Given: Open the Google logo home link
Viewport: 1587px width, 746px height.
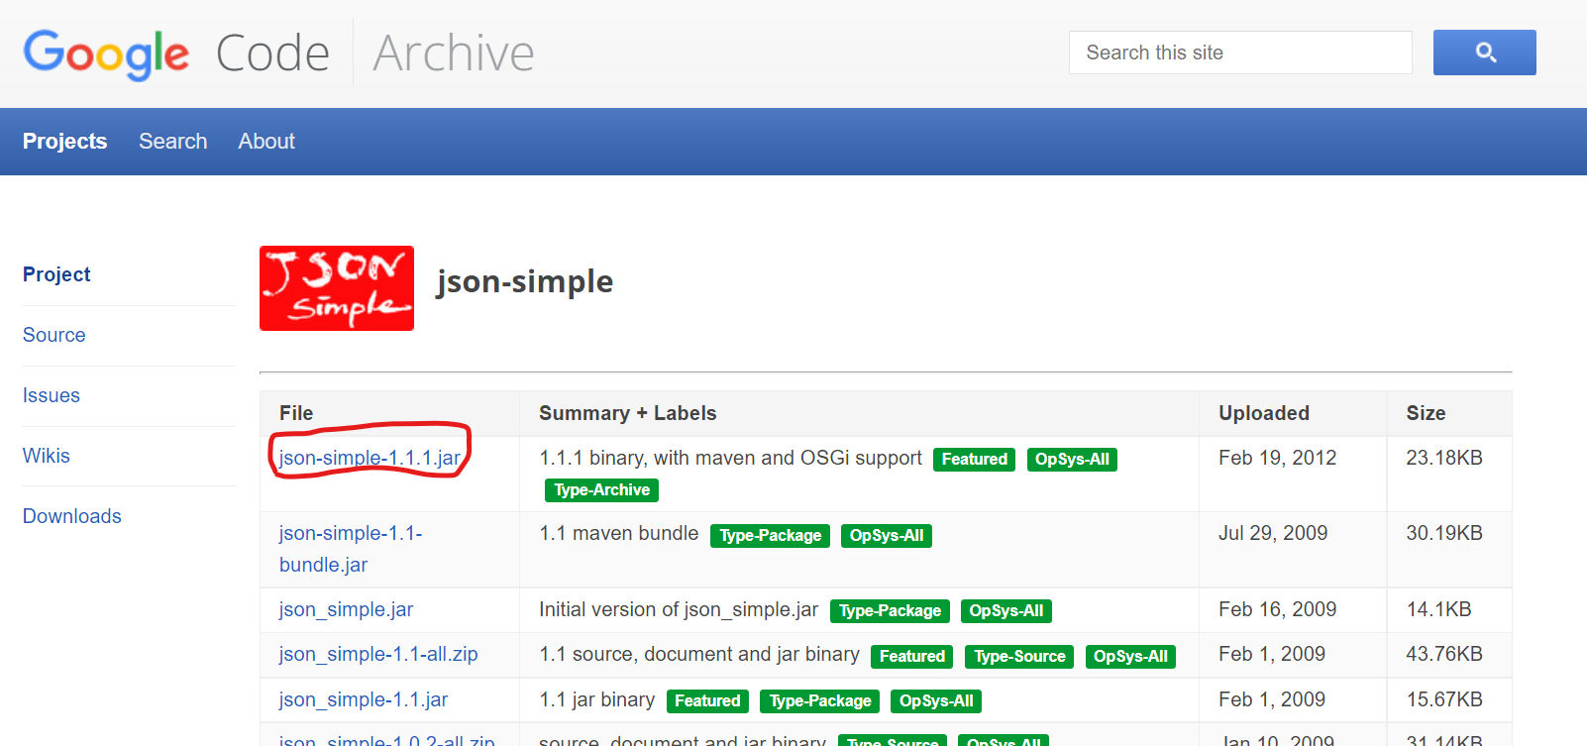Looking at the screenshot, I should point(106,53).
